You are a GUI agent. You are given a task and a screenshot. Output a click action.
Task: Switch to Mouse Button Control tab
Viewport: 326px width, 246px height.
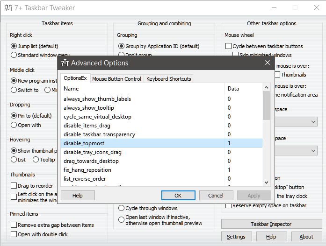pyautogui.click(x=116, y=79)
